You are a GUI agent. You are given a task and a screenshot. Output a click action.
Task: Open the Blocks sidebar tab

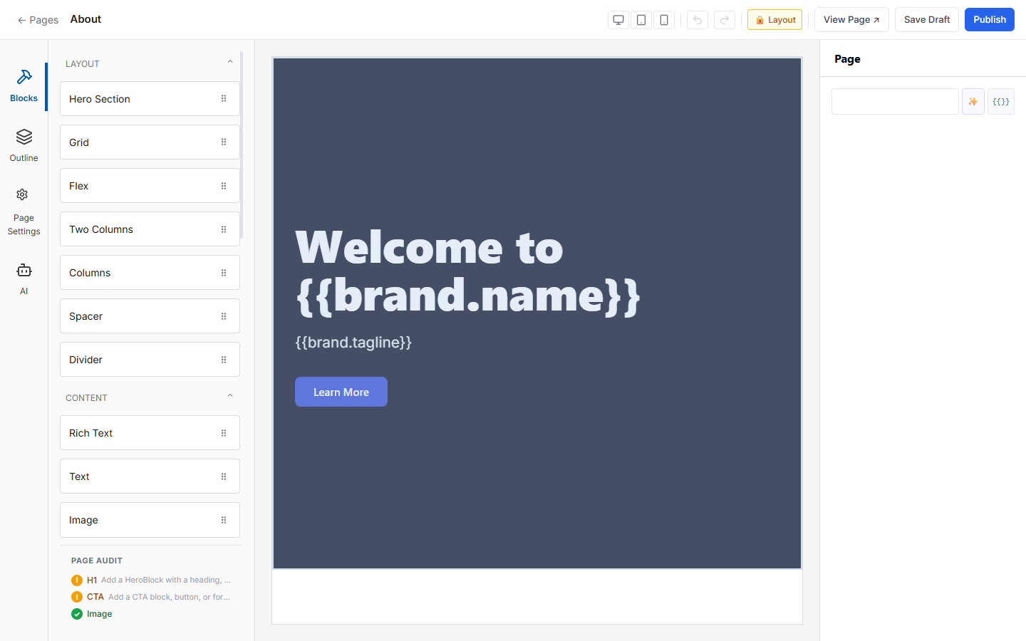tap(24, 86)
